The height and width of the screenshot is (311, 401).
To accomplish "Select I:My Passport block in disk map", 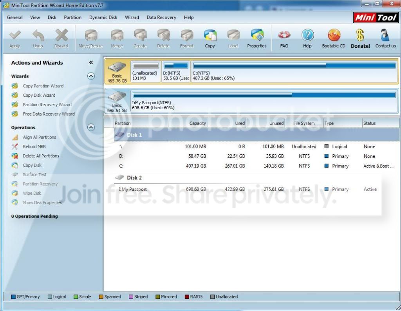I will coord(264,101).
